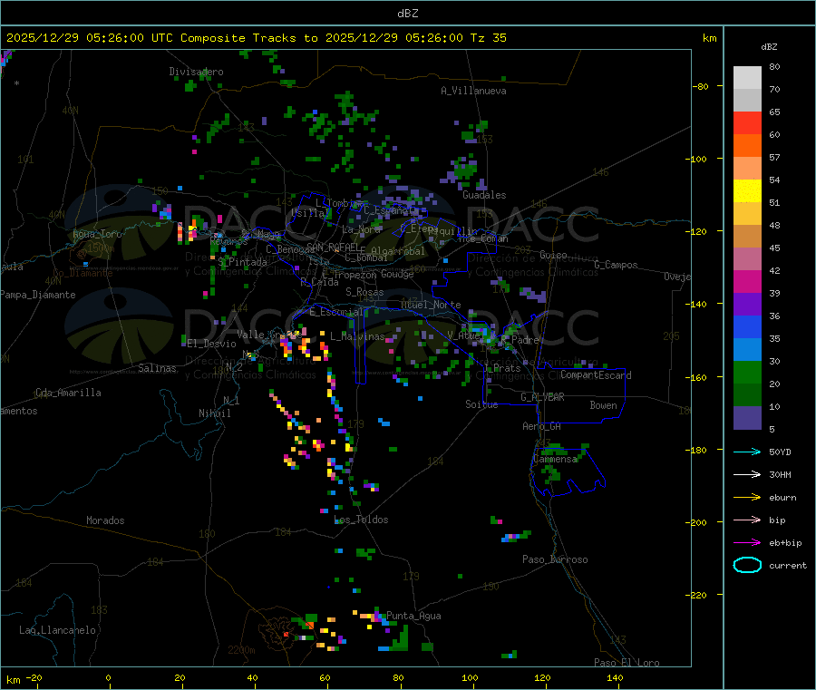This screenshot has height=690, width=816.
Task: Click the 51 dBZ yellow color swatch
Action: 747,191
